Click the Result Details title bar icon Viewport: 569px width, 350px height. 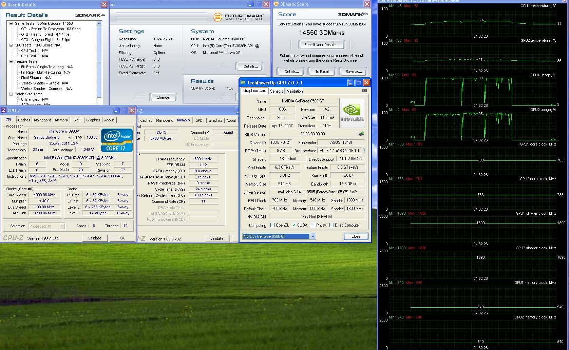[x=4, y=4]
